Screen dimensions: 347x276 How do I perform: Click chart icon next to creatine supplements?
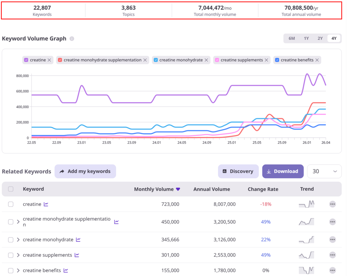(x=77, y=255)
